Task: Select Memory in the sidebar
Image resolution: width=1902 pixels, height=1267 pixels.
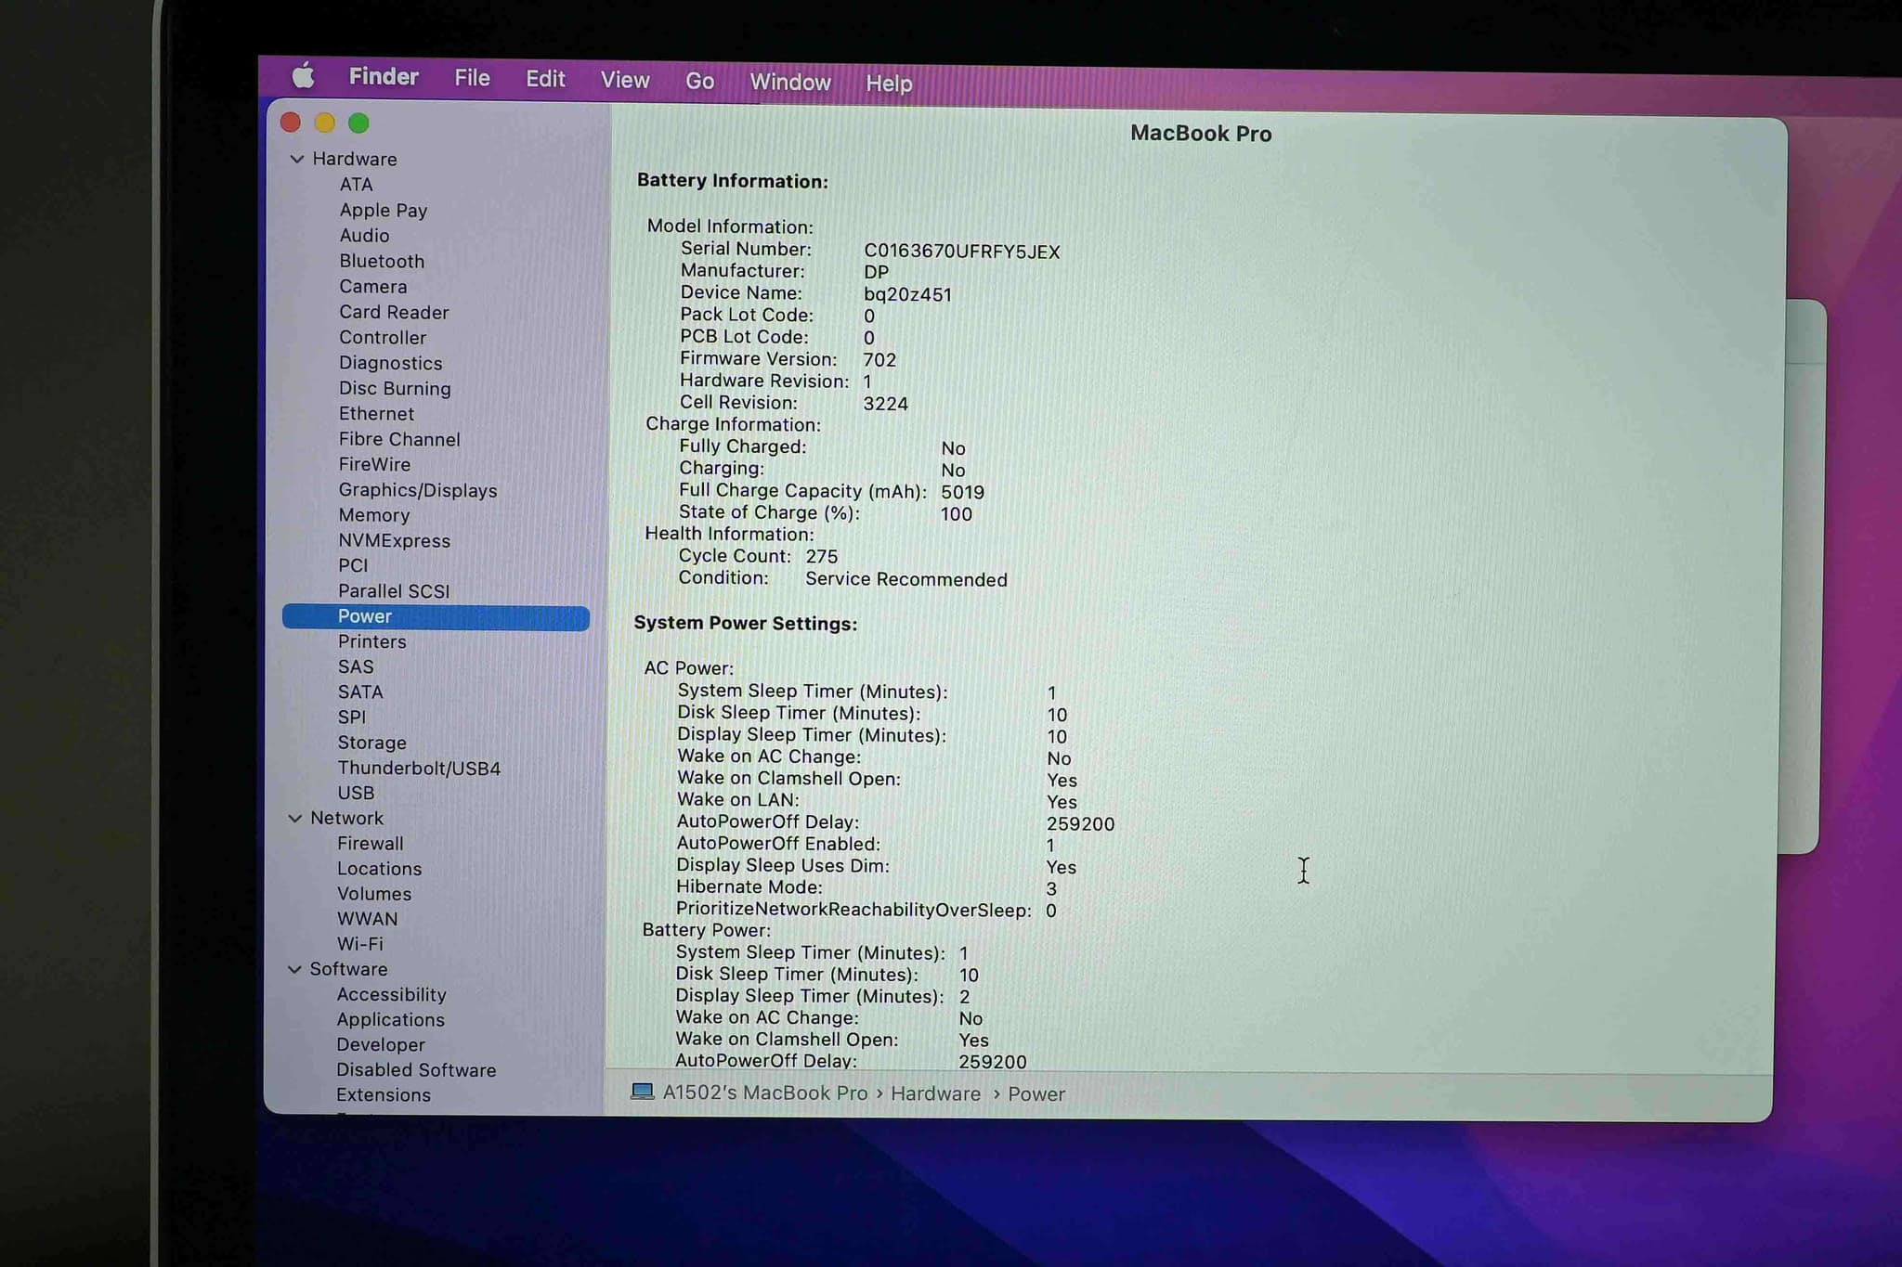Action: click(x=373, y=515)
